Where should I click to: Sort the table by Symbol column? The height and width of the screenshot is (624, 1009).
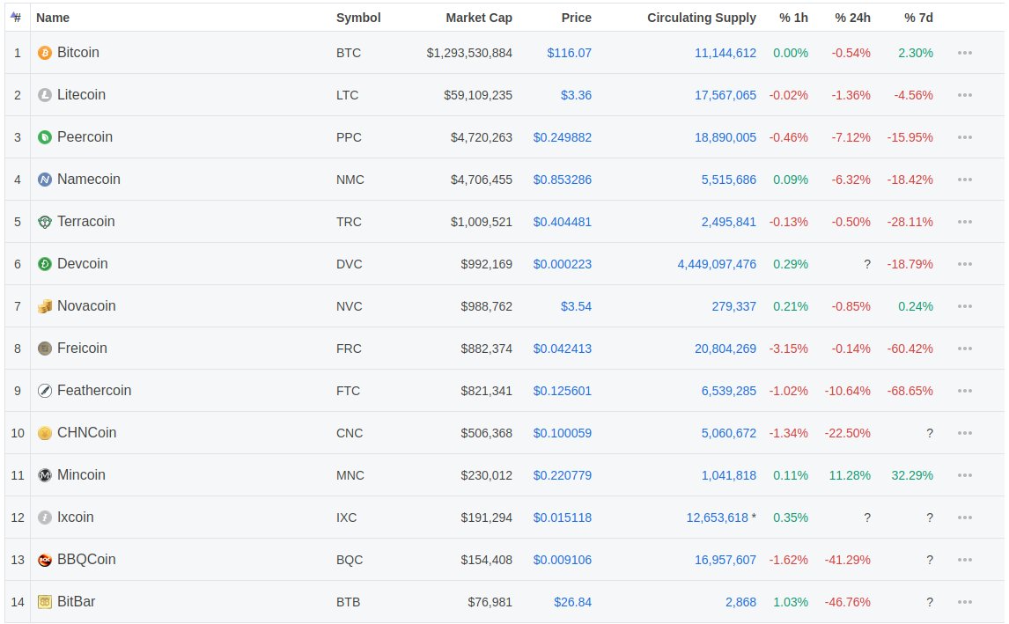358,18
